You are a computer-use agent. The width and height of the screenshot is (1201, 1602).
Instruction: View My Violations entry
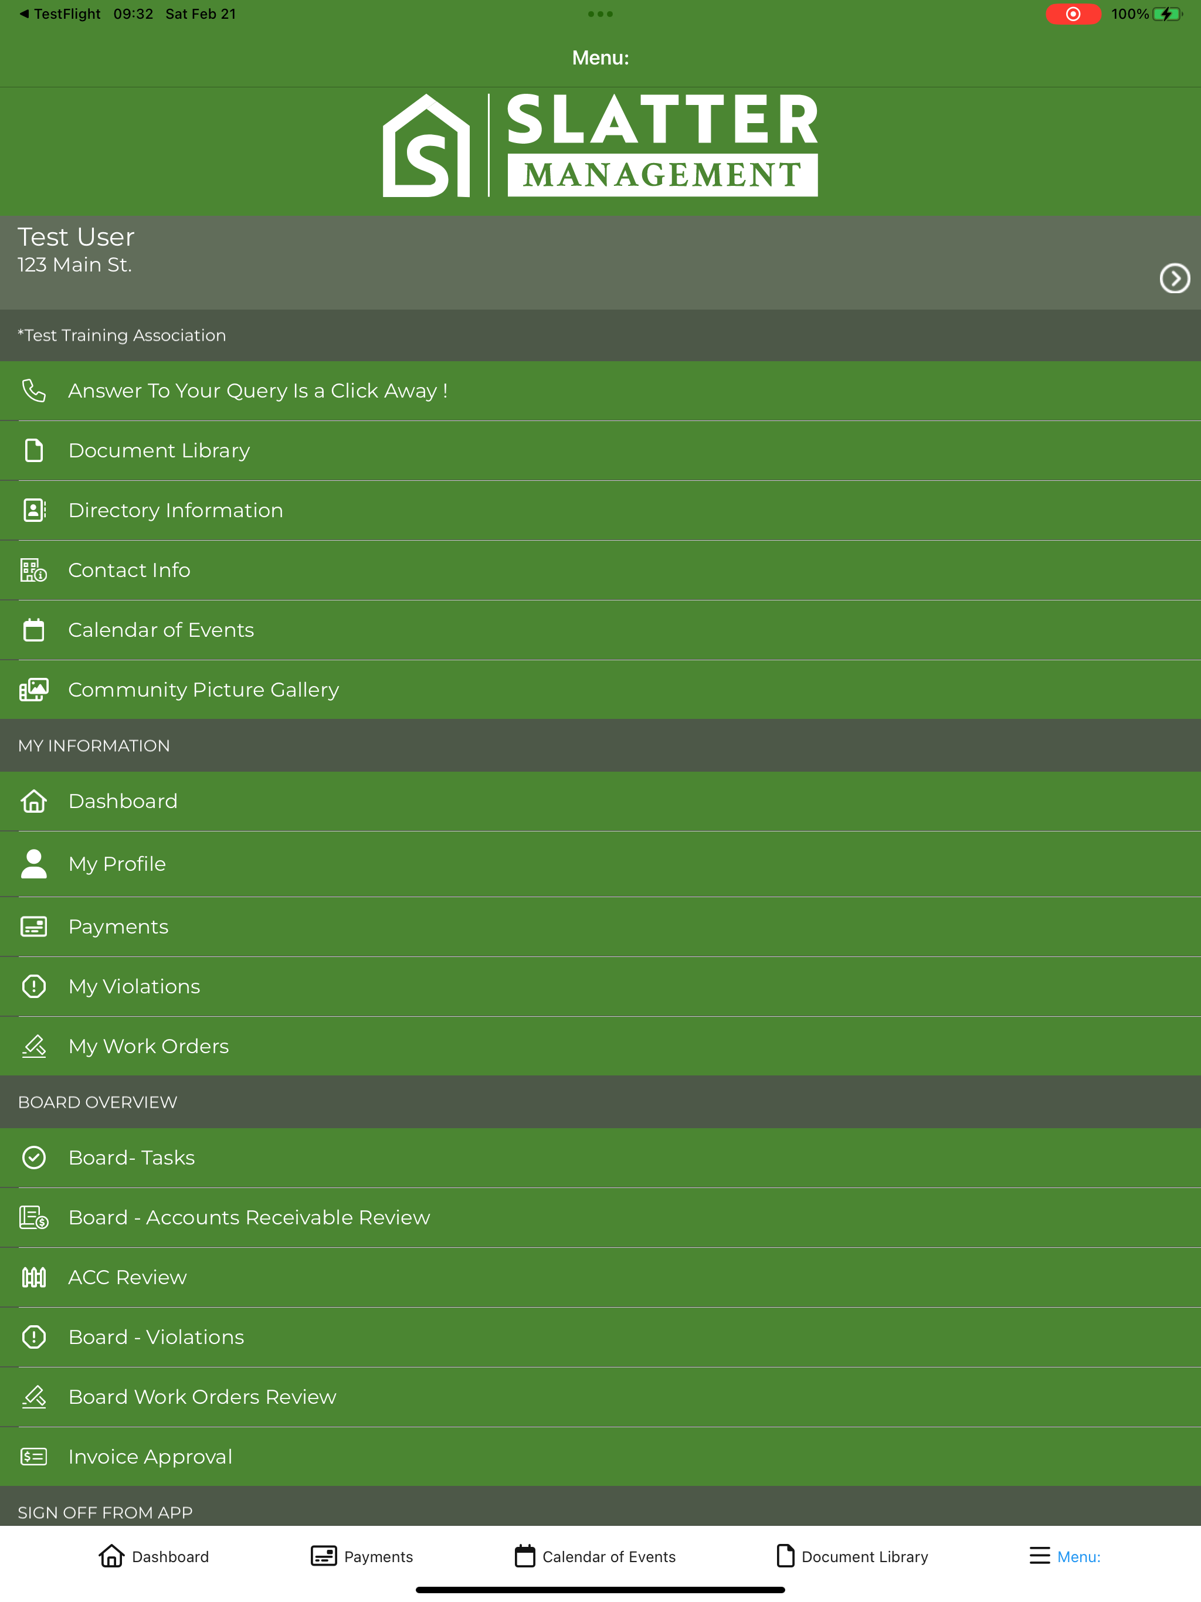[x=600, y=986]
